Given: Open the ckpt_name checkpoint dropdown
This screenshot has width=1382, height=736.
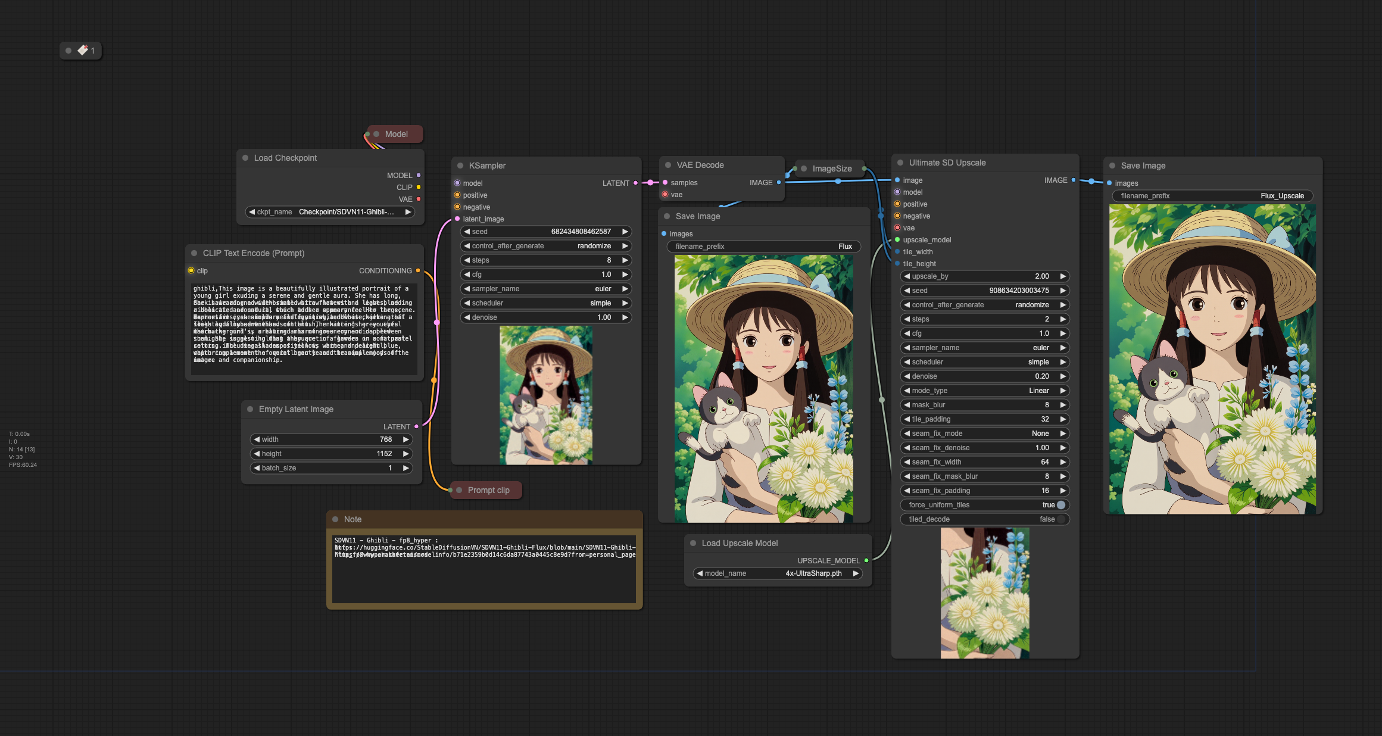Looking at the screenshot, I should pos(330,212).
